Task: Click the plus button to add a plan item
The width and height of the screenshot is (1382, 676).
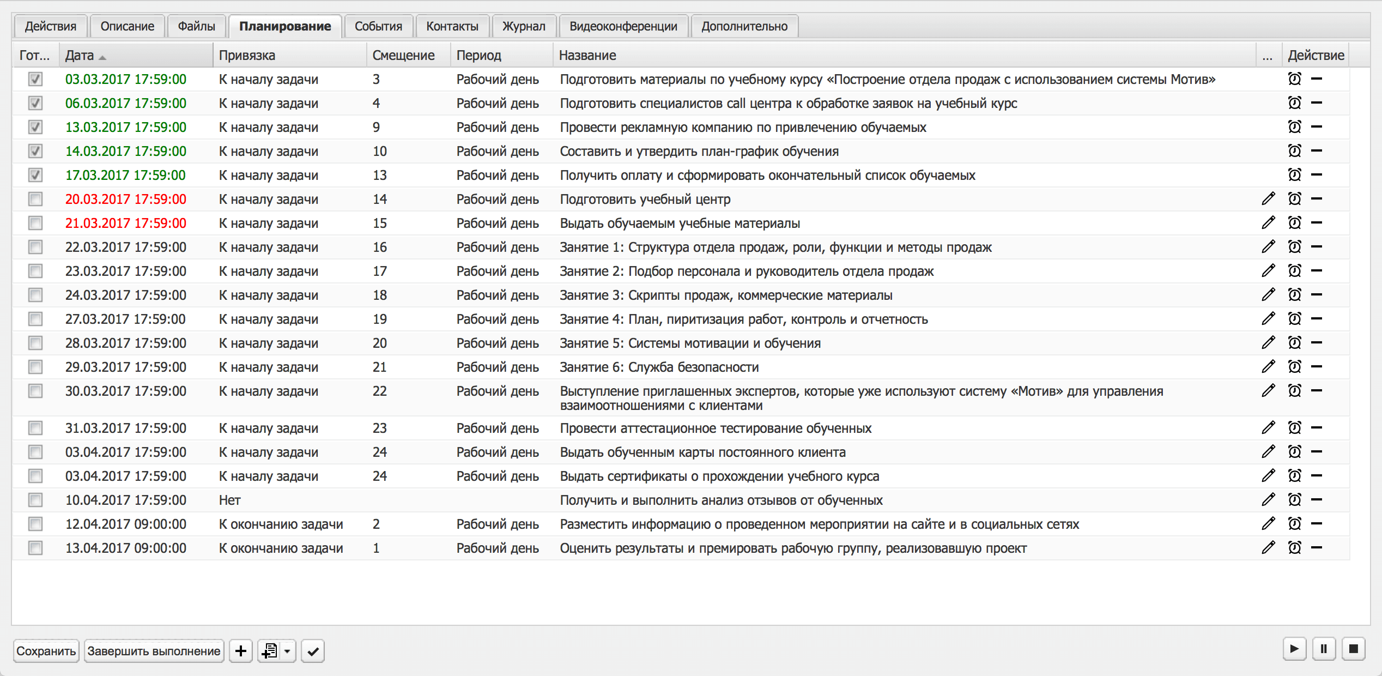Action: [241, 651]
